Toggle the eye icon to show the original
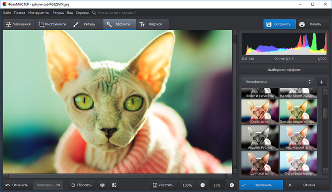Viewport: 332px width, 192px height. (102, 185)
